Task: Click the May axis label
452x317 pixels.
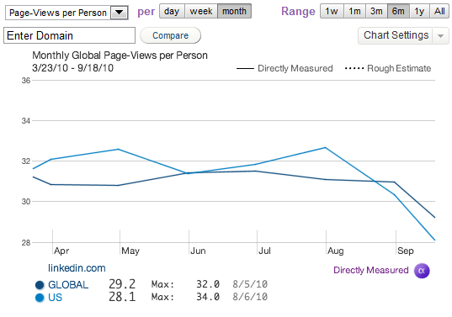Action: 130,251
